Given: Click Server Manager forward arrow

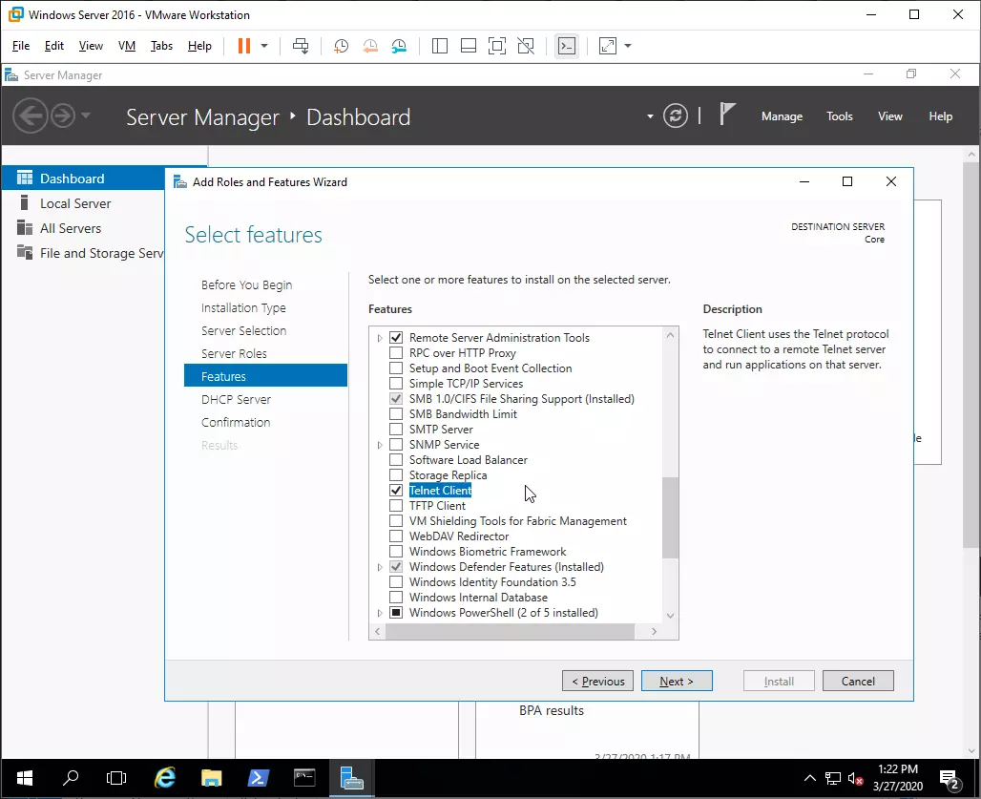Looking at the screenshot, I should tap(63, 116).
